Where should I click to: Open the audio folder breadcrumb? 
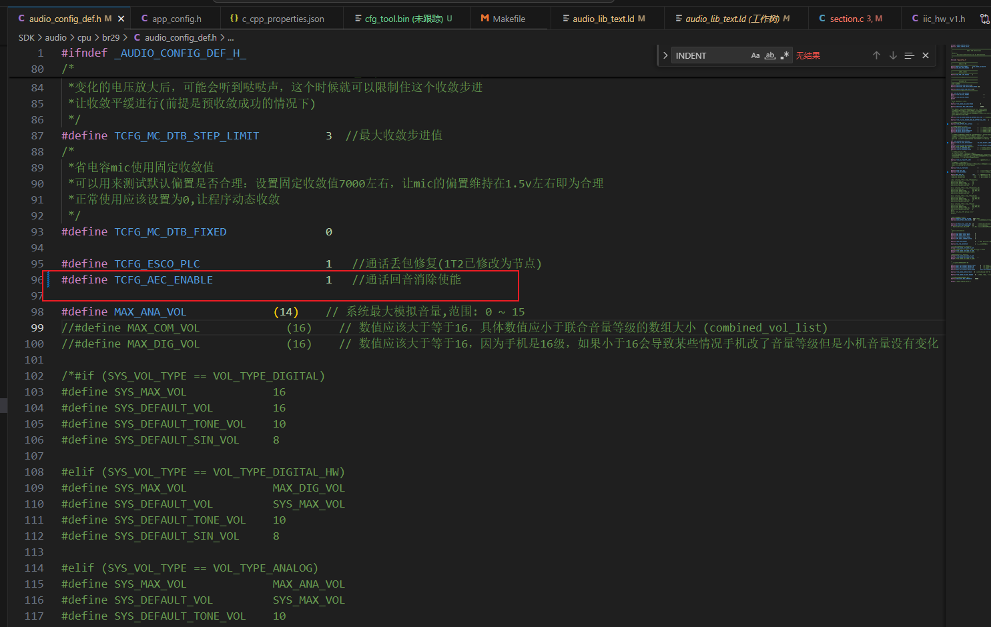(x=55, y=37)
